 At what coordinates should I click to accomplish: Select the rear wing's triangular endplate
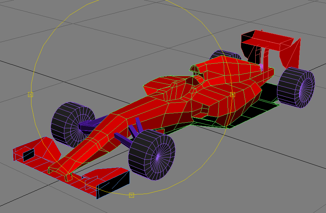click(290, 54)
